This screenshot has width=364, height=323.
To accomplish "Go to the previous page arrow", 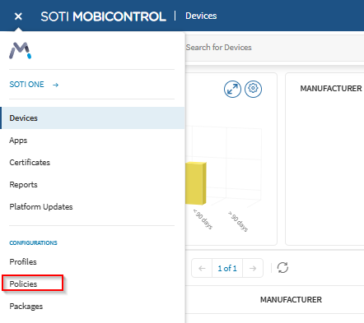I will point(202,268).
